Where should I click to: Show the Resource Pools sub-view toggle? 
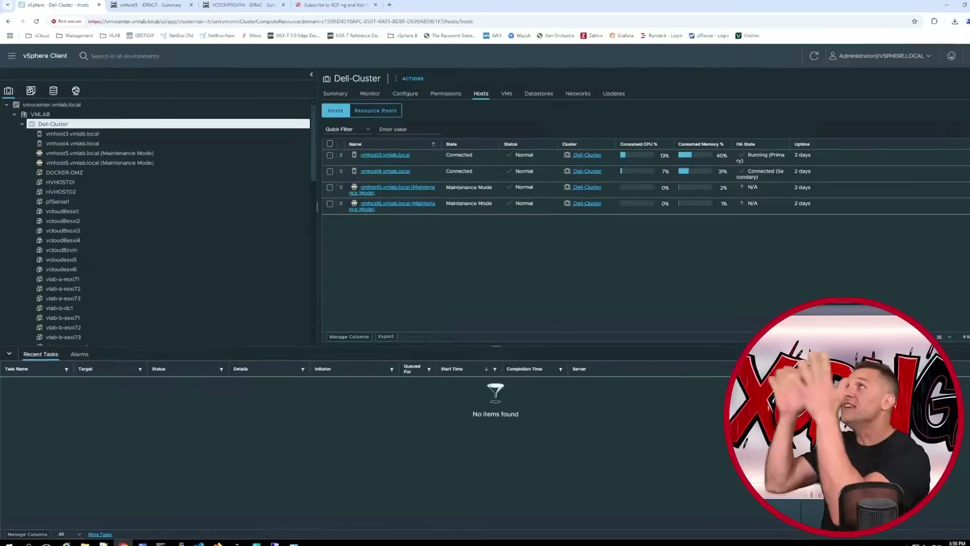coord(375,111)
